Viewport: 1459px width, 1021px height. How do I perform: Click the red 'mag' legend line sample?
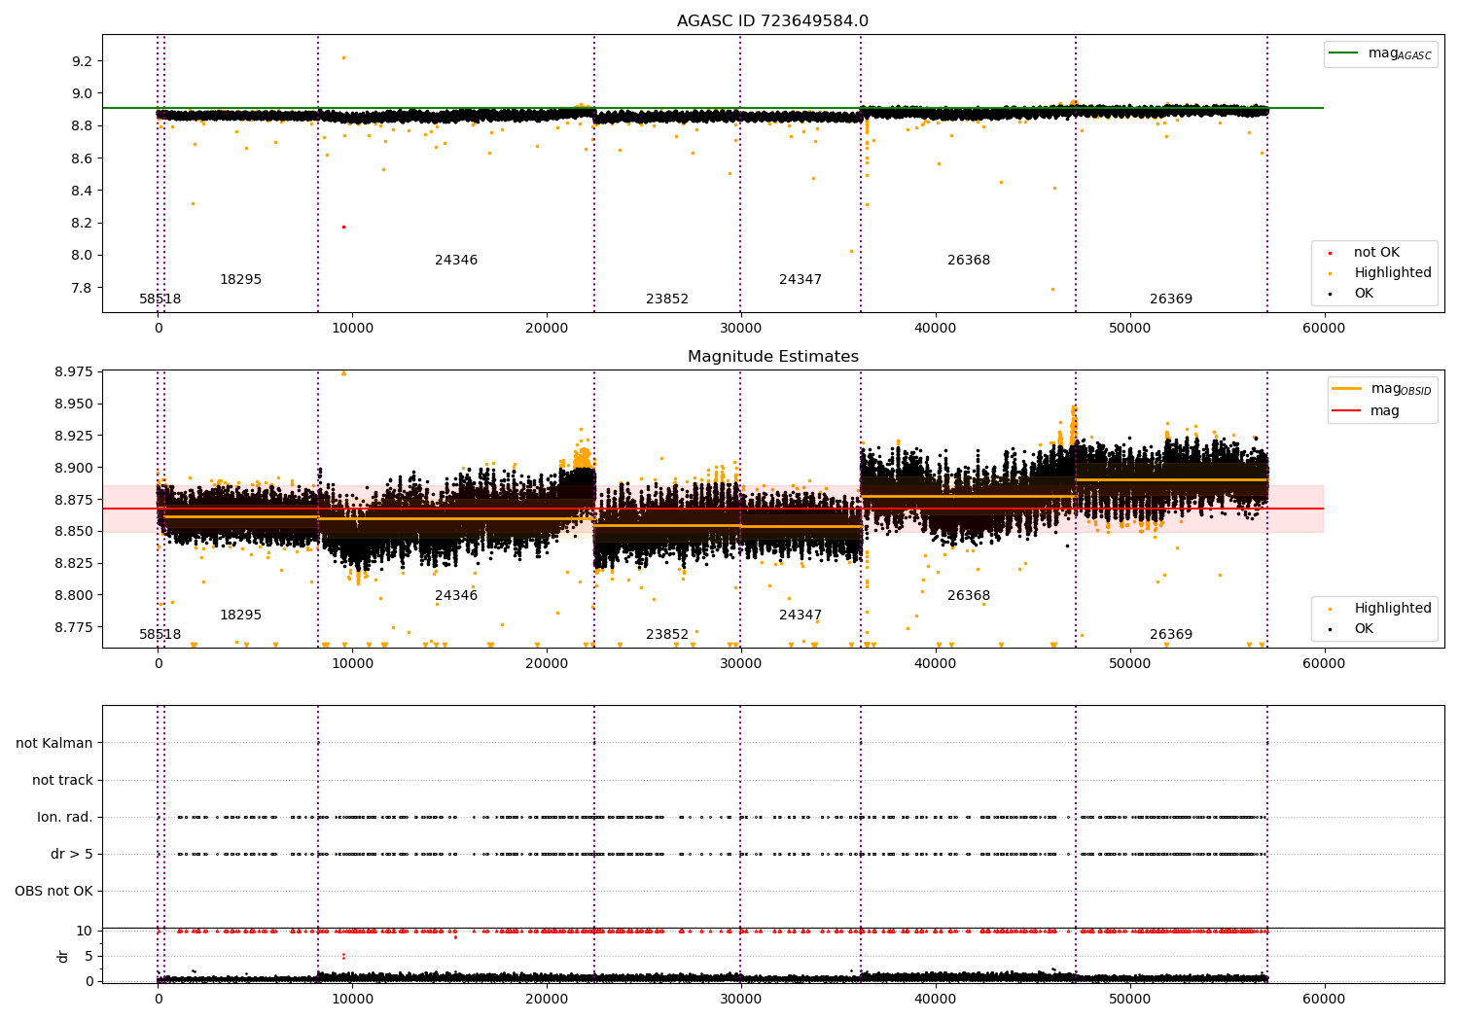1346,410
